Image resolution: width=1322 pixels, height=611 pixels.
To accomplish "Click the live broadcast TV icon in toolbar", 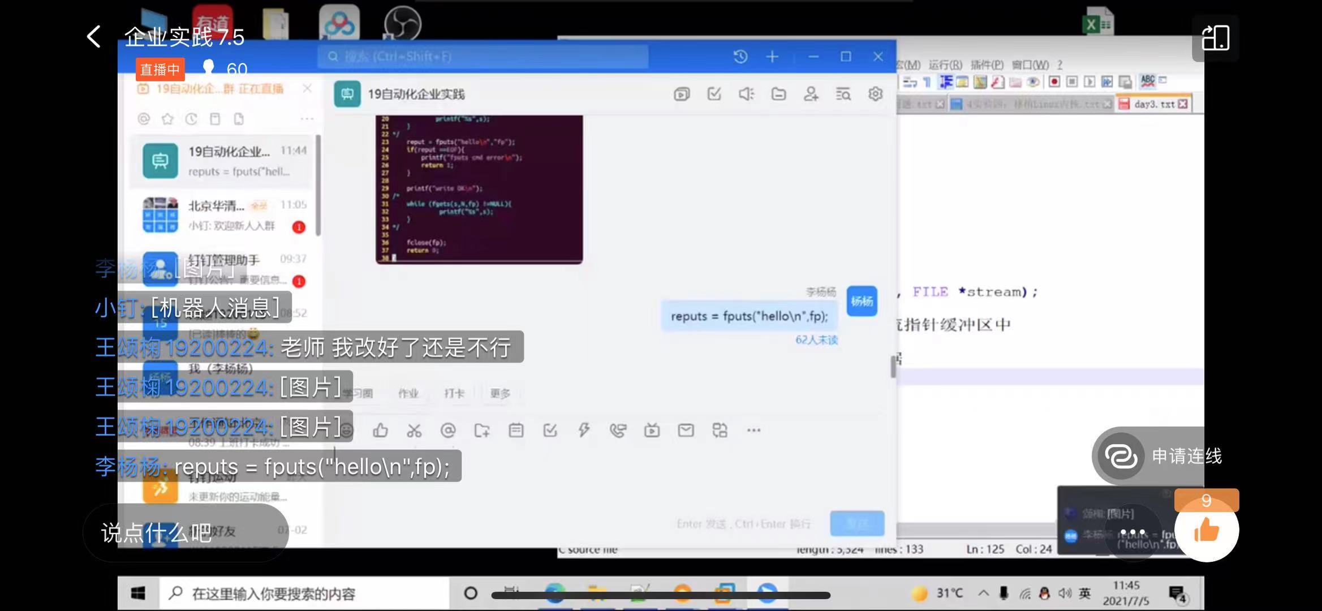I will [652, 431].
